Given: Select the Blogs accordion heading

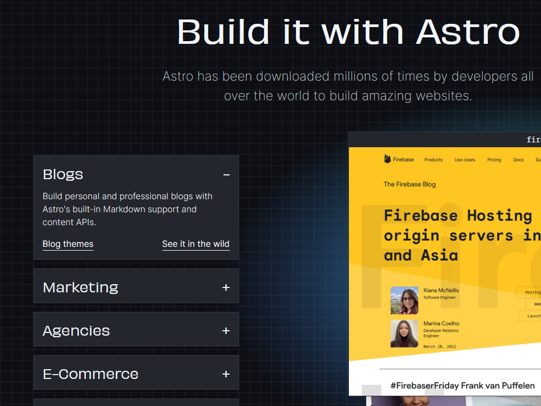Looking at the screenshot, I should click(63, 174).
